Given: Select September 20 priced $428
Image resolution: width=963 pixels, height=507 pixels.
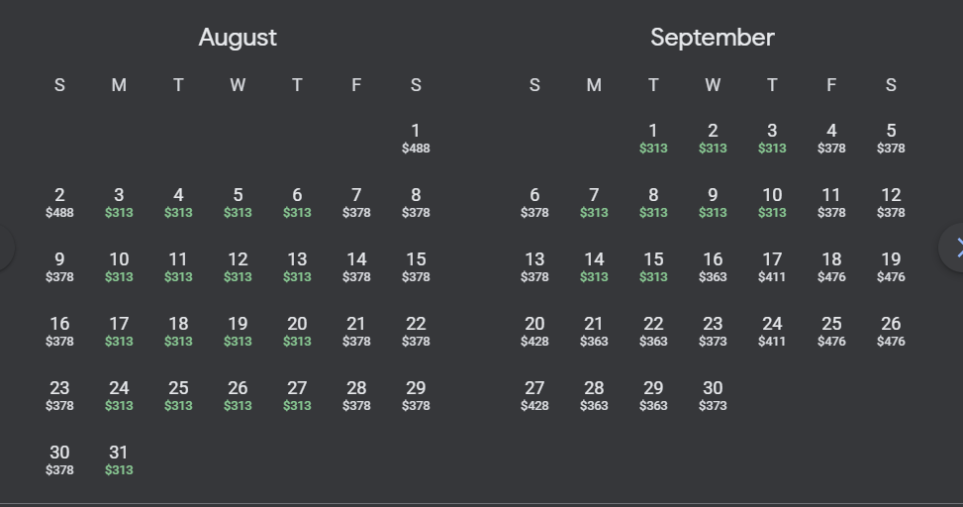Looking at the screenshot, I should pos(534,331).
